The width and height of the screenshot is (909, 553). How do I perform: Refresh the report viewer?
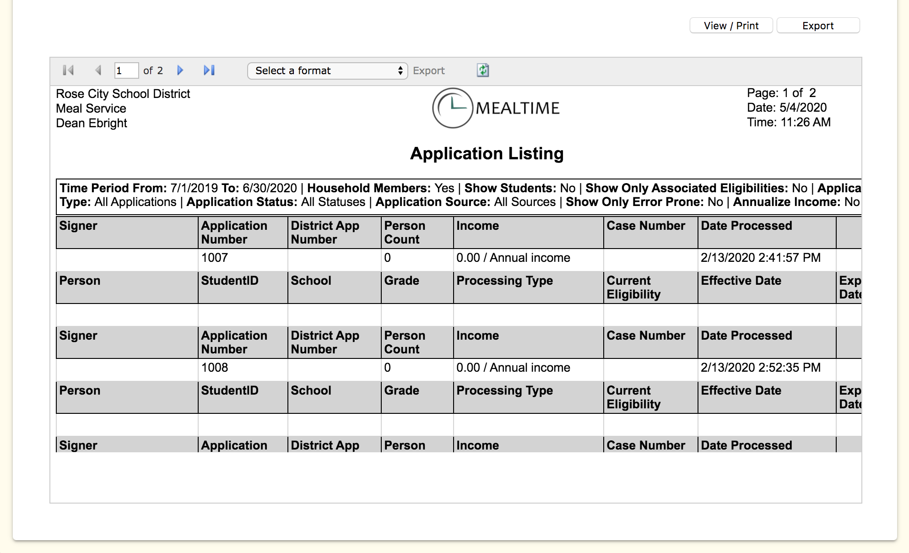483,70
